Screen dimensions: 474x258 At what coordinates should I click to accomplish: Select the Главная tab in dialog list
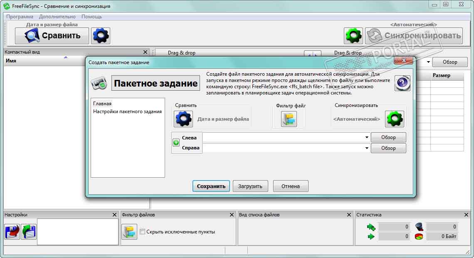(x=102, y=104)
